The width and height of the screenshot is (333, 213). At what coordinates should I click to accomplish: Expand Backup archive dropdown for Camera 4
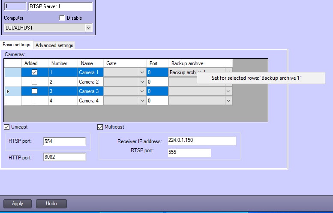228,101
